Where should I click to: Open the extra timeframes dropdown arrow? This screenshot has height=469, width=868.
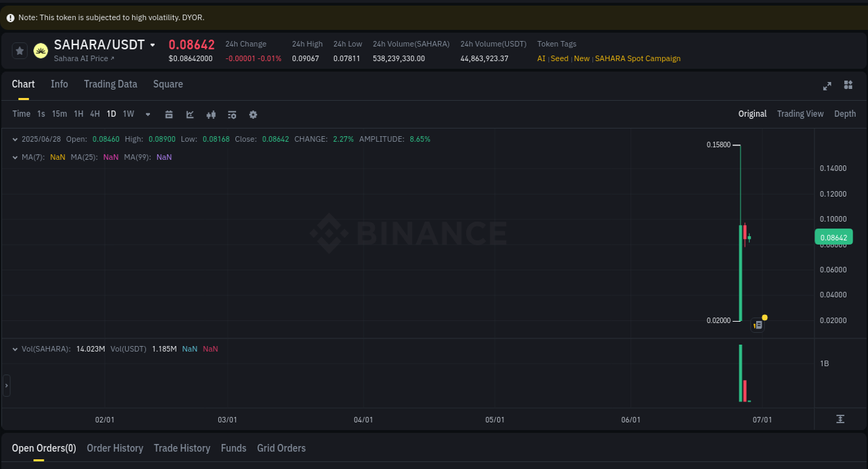tap(147, 114)
